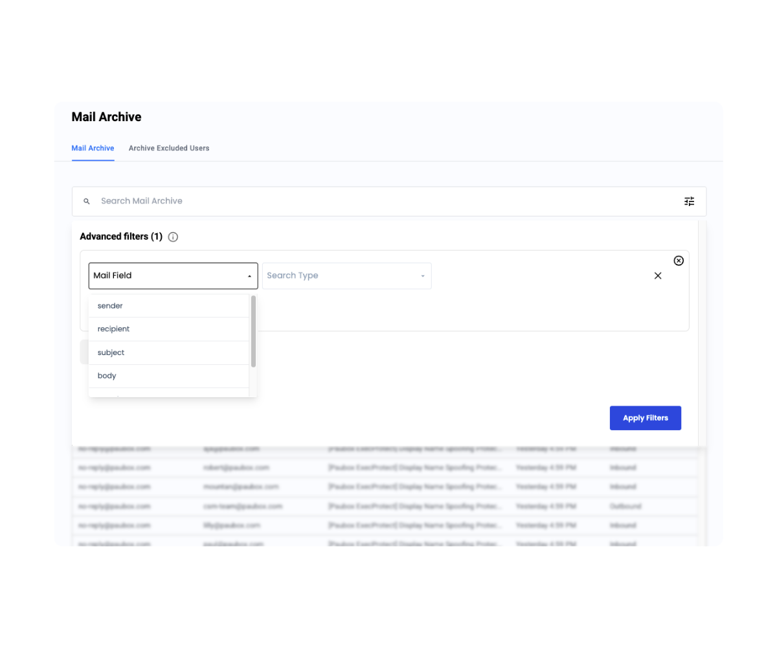Click the Advanced filters info icon

(x=173, y=237)
